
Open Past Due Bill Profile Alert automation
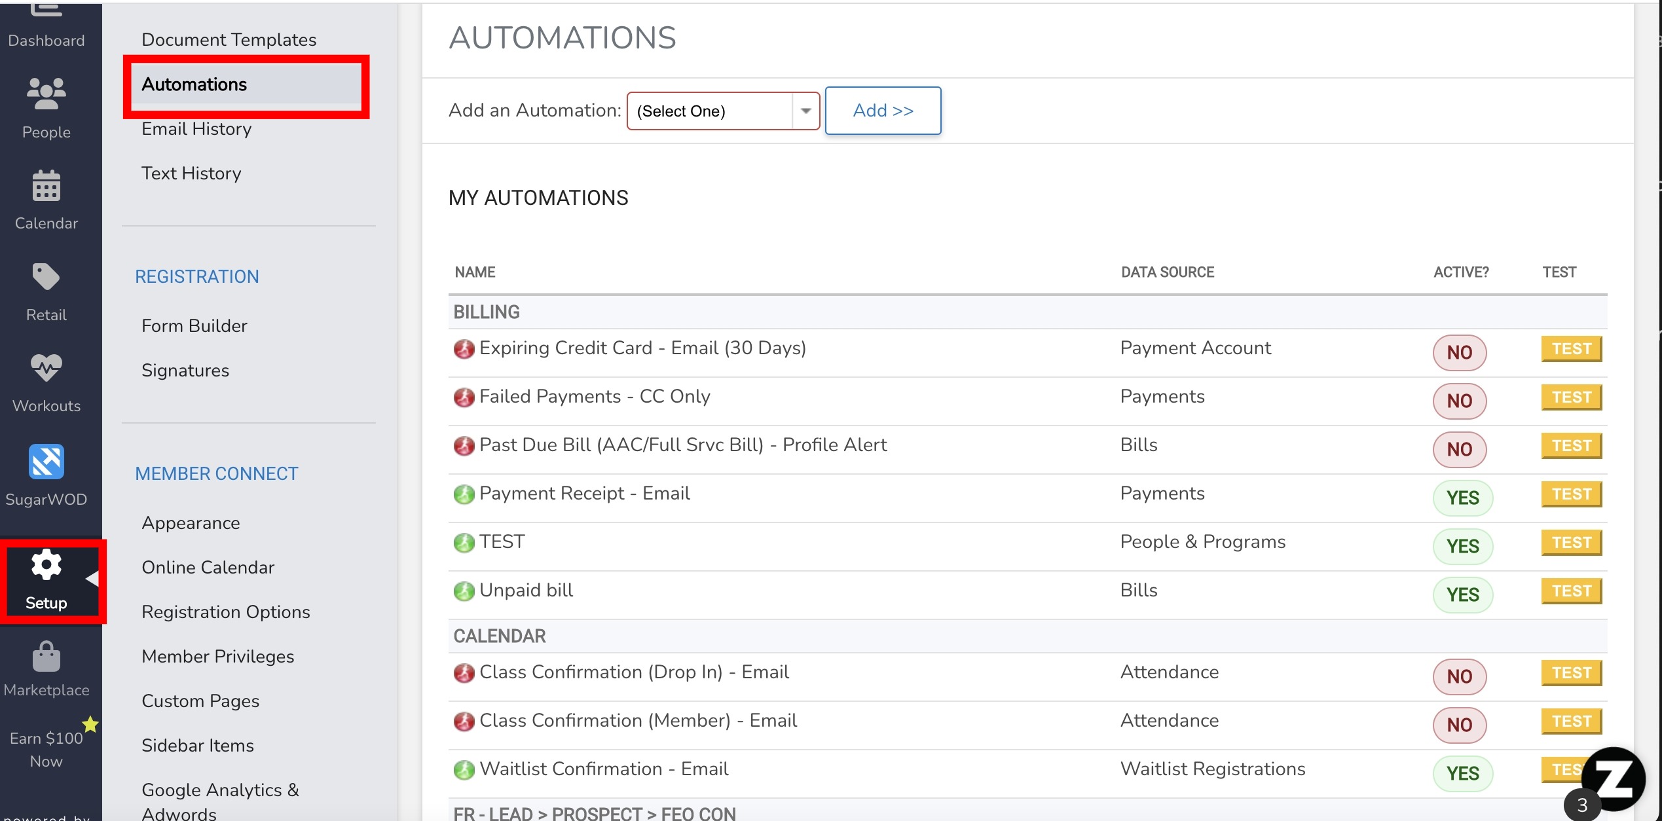[x=683, y=445]
